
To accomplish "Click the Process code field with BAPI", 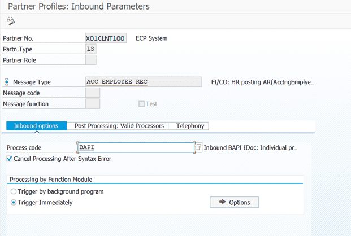I will (136, 147).
